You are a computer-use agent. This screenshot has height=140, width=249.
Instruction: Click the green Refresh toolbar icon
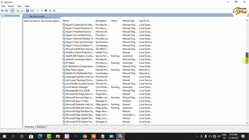[x=18, y=10]
